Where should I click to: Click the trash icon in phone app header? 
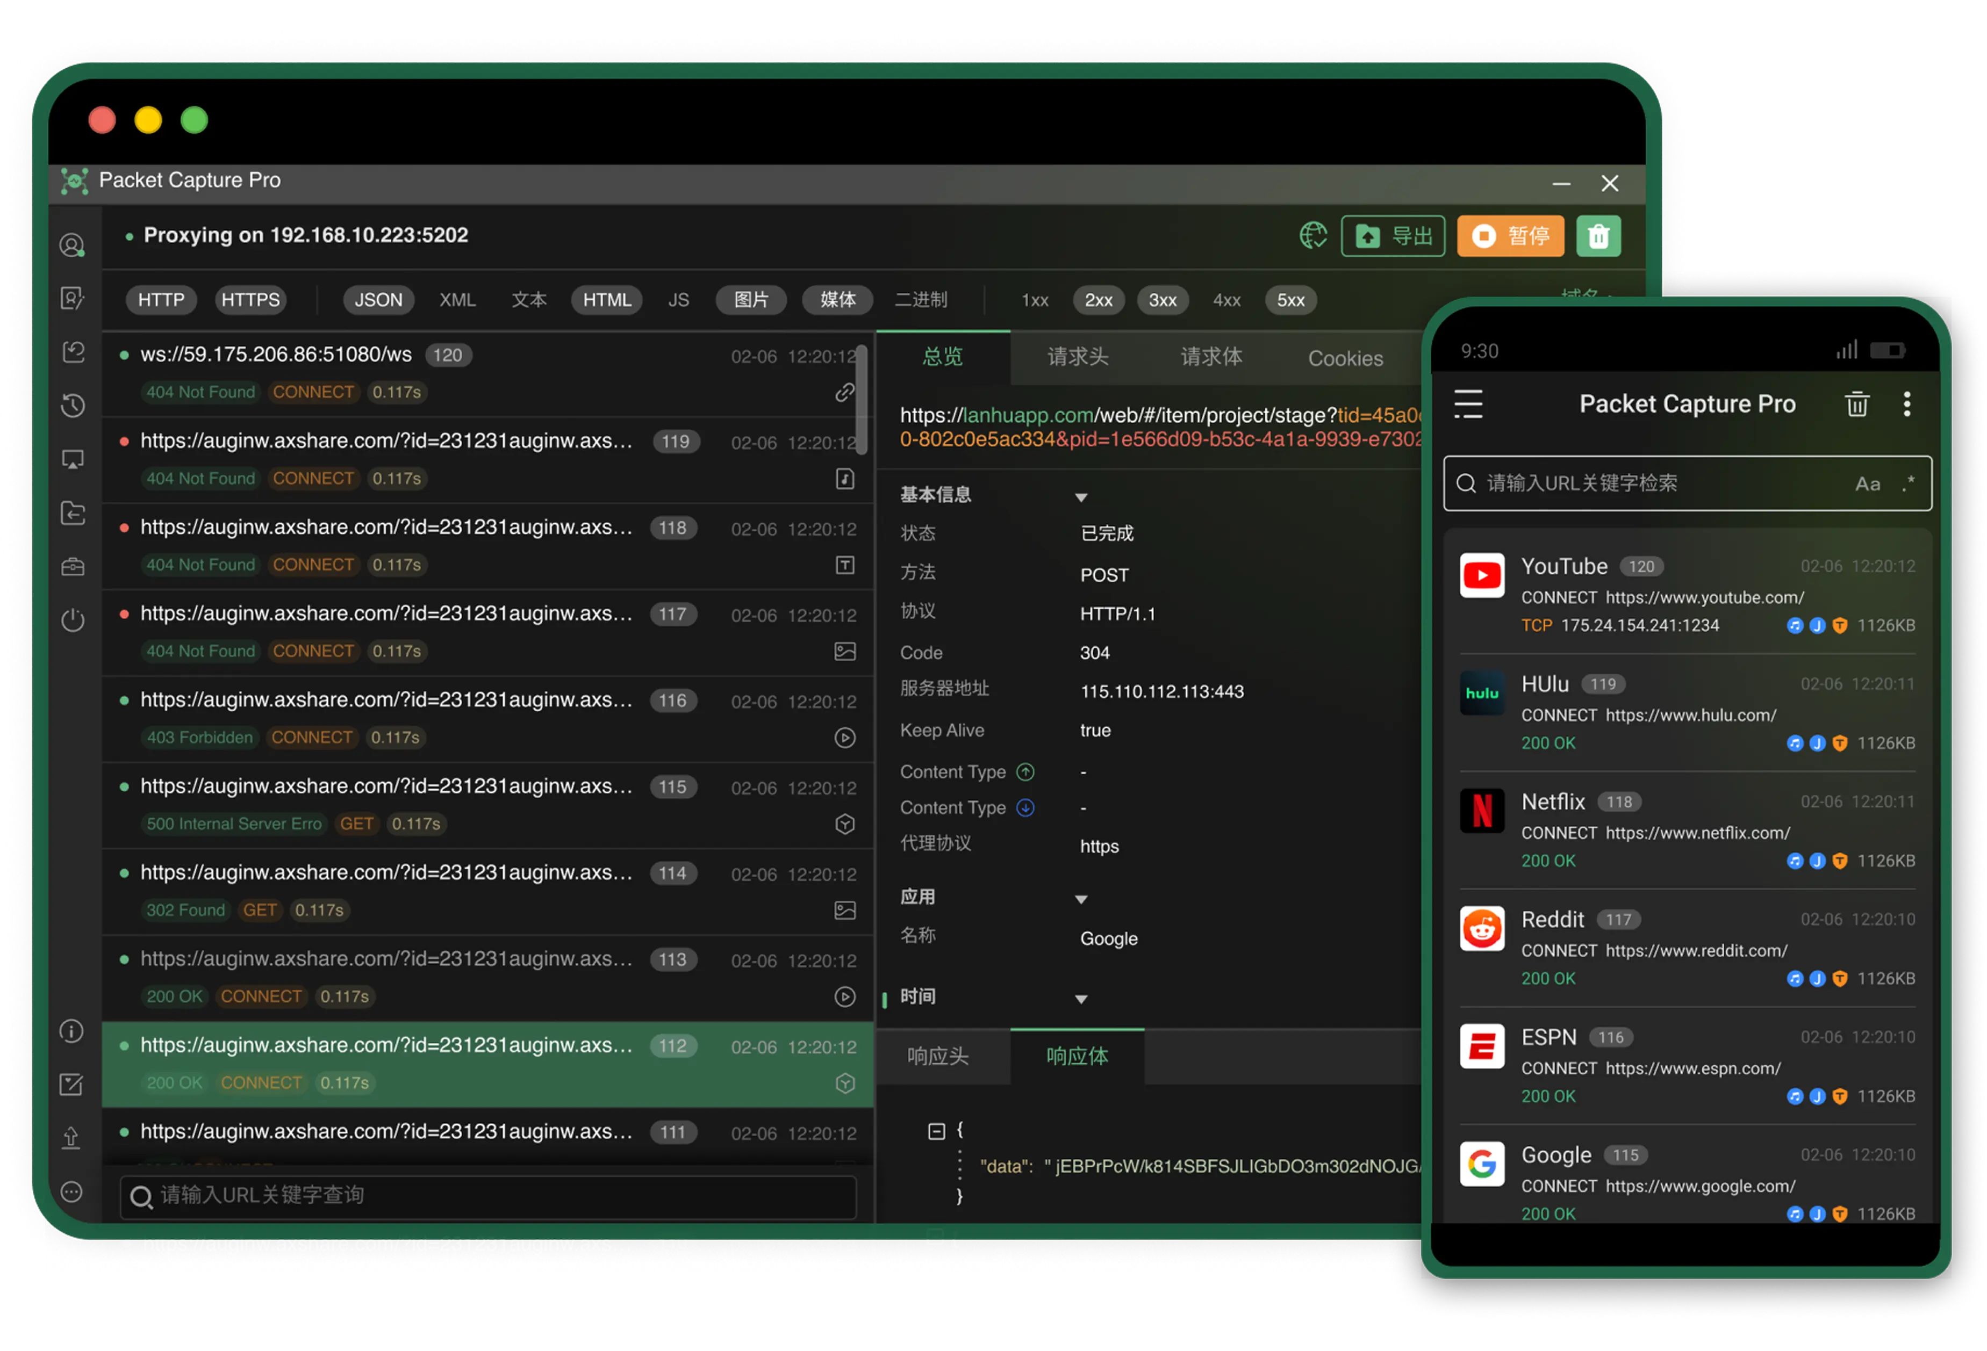click(1856, 403)
